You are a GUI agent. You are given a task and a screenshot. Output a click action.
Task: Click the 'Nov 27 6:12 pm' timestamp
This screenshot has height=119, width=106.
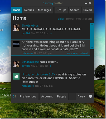[44, 86]
